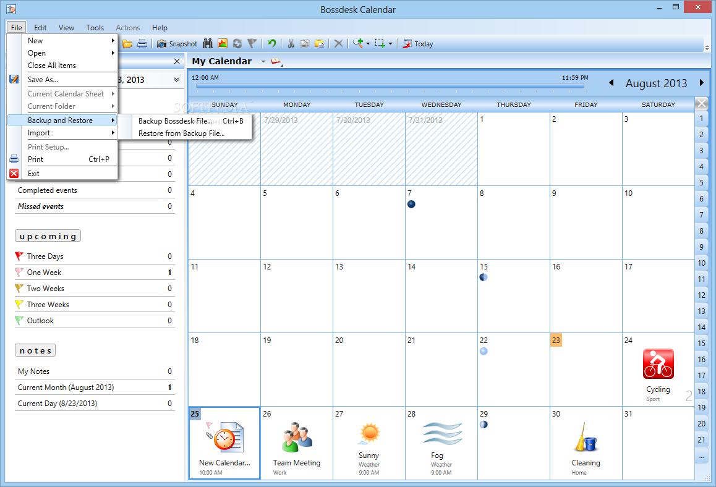
Task: Open the New Calendar event on August 25
Action: 224,447
